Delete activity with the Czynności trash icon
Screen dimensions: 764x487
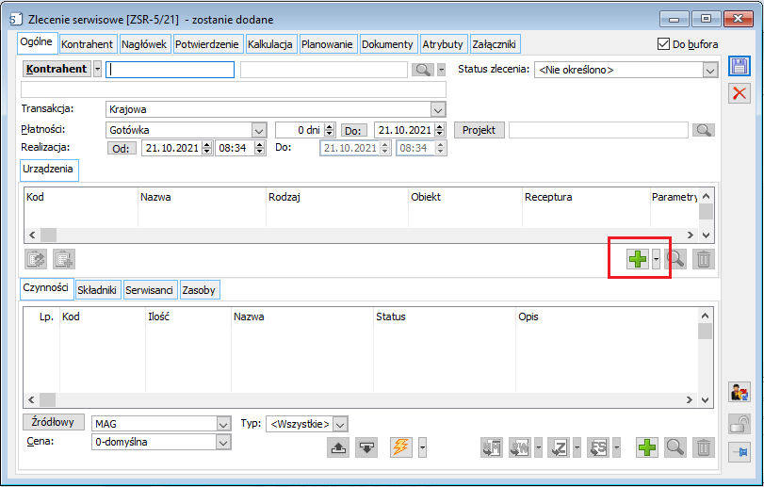[x=703, y=447]
